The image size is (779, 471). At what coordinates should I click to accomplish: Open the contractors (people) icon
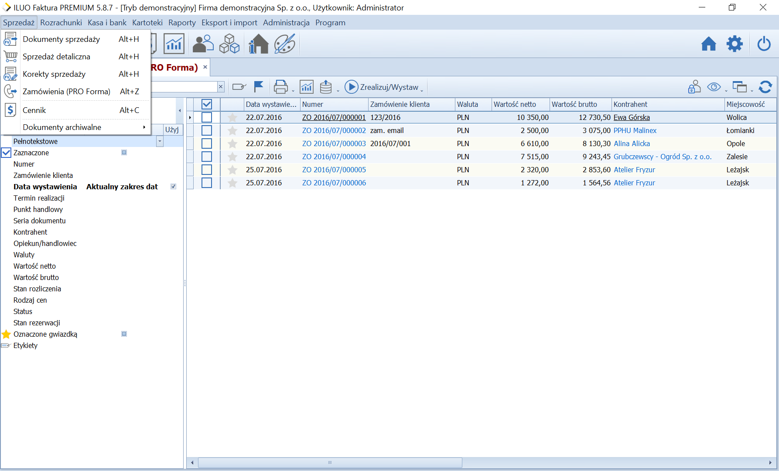click(203, 44)
